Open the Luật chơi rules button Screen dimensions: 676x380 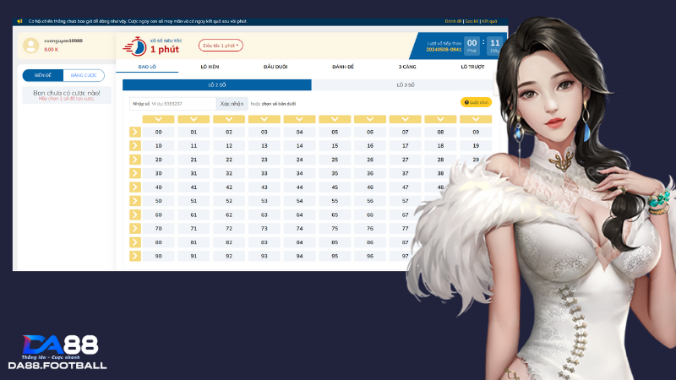coord(476,102)
